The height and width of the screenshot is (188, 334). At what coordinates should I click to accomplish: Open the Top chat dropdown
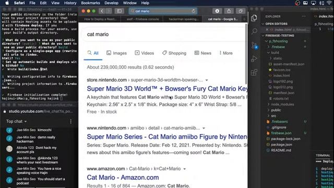tap(16, 122)
